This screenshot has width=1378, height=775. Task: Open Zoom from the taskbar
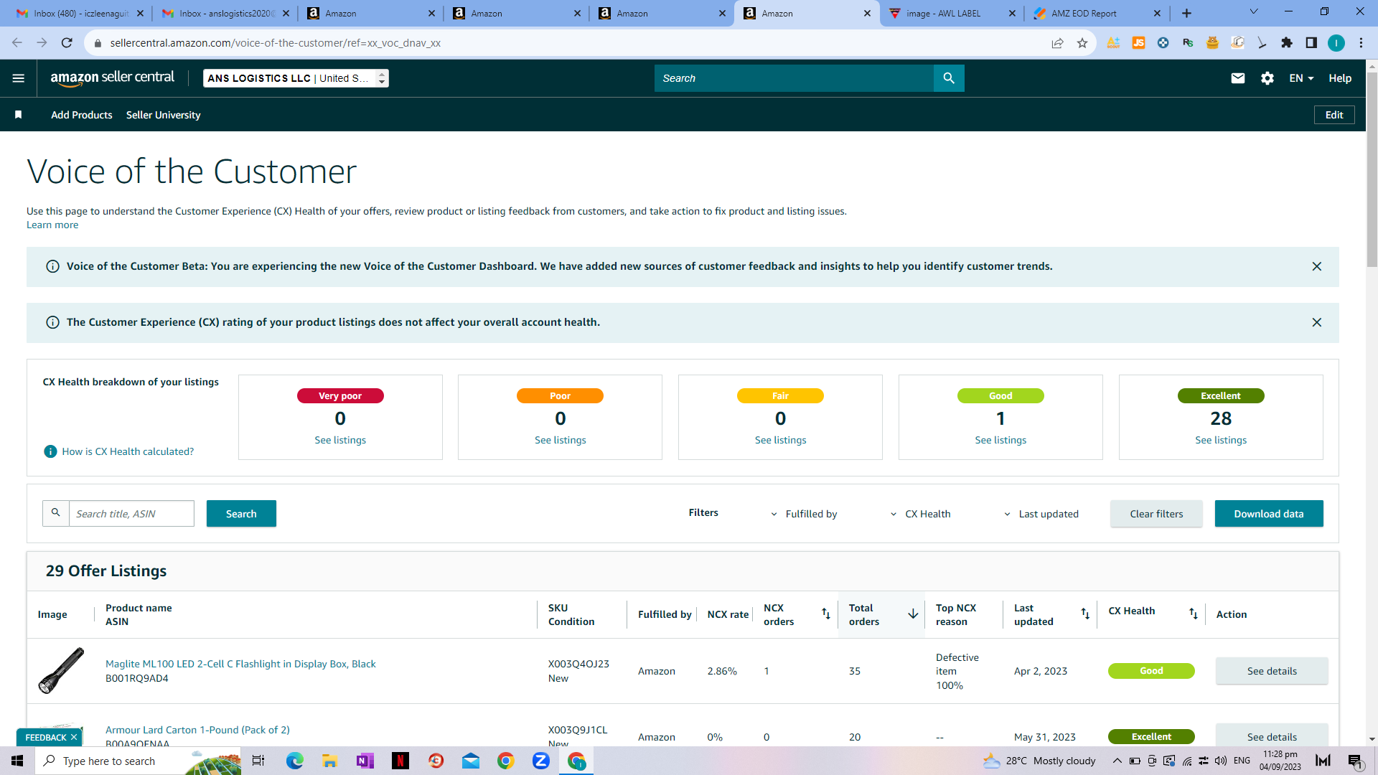pos(540,761)
